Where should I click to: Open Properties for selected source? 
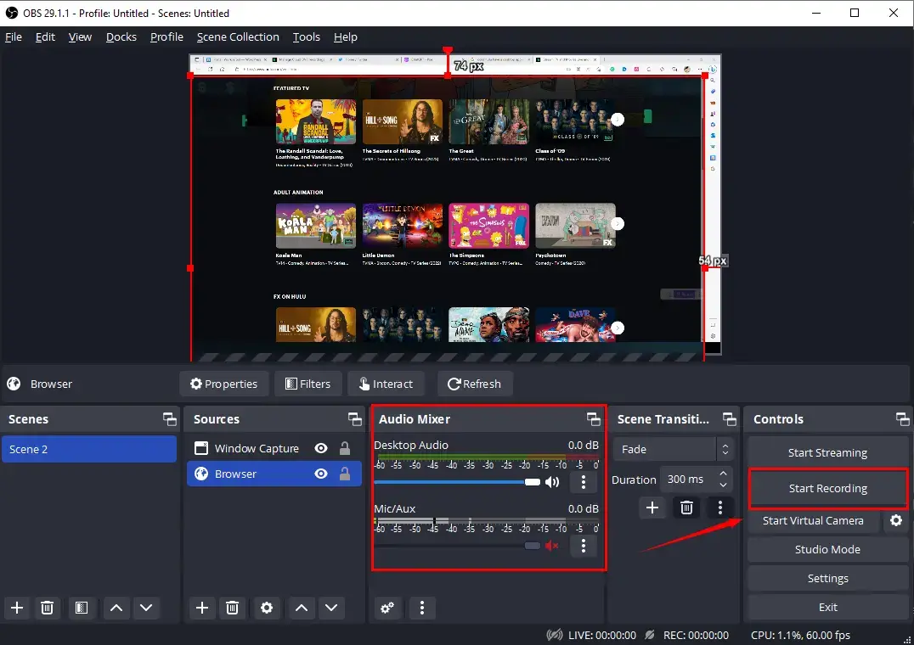pos(224,384)
